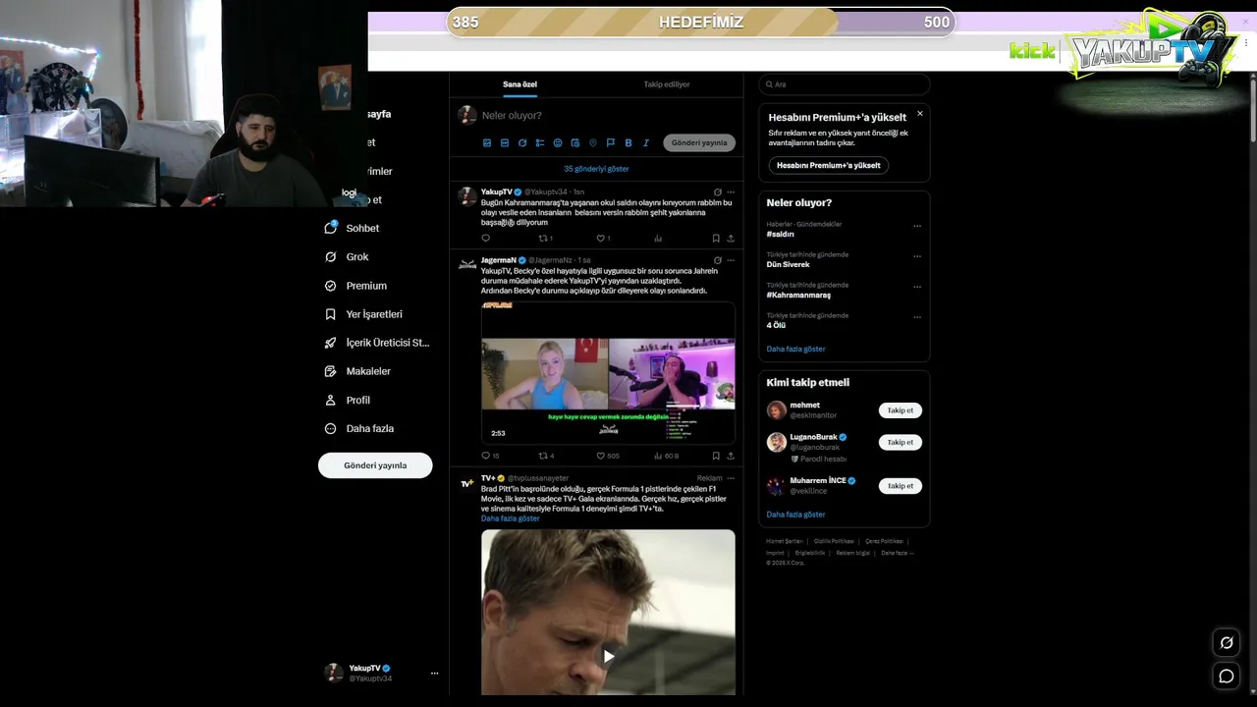Show the 35 new posts
This screenshot has width=1257, height=707.
[x=596, y=169]
